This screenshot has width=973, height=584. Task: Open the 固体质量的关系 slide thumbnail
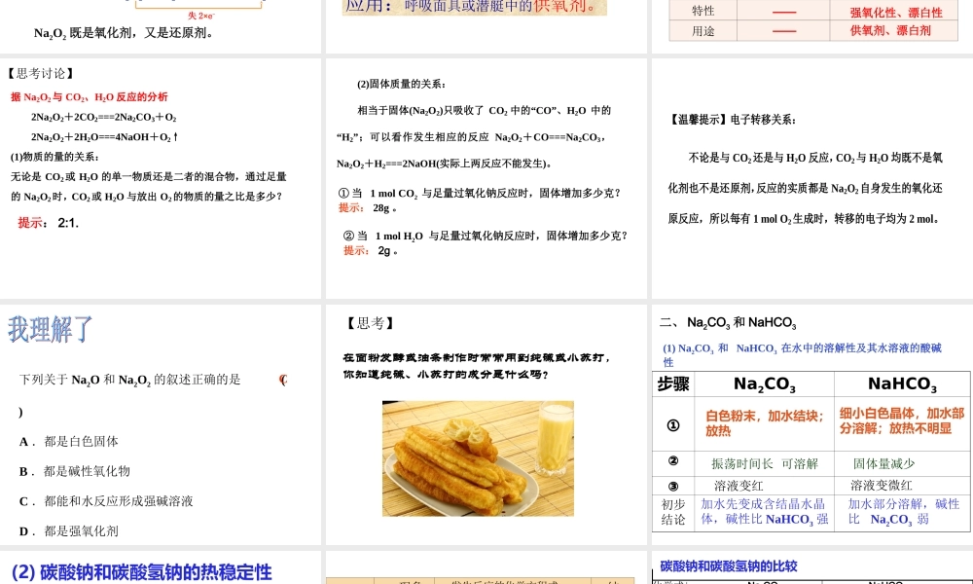[486, 178]
